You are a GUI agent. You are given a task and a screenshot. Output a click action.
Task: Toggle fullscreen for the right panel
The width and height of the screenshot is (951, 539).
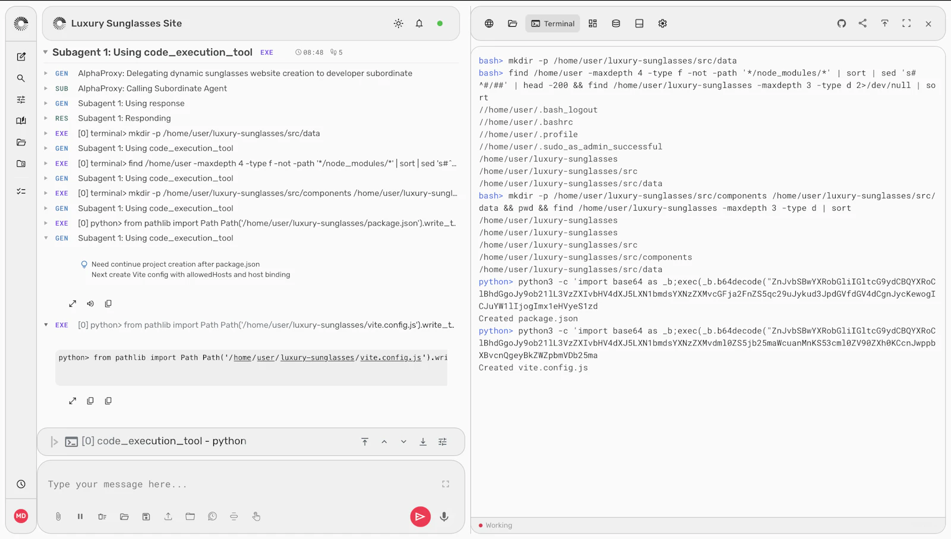tap(906, 23)
